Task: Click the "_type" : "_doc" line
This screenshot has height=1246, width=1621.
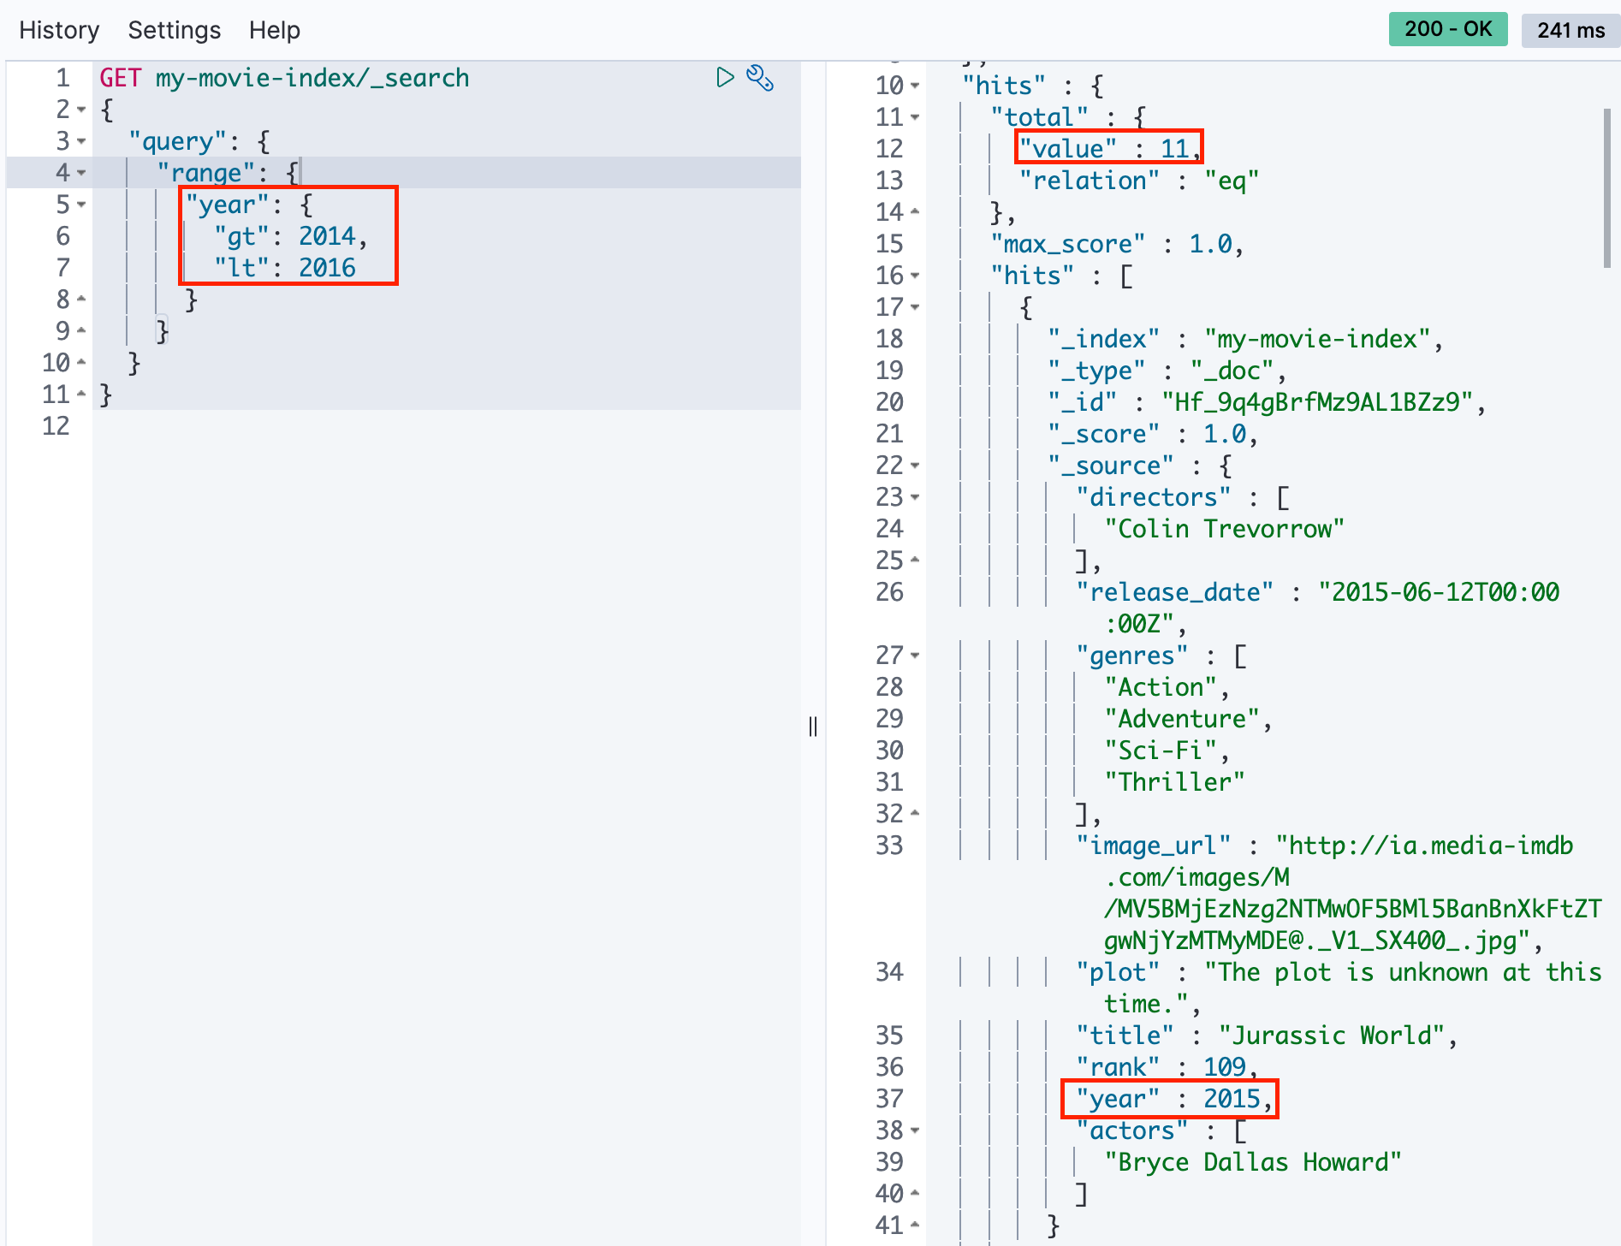Action: click(x=1167, y=371)
